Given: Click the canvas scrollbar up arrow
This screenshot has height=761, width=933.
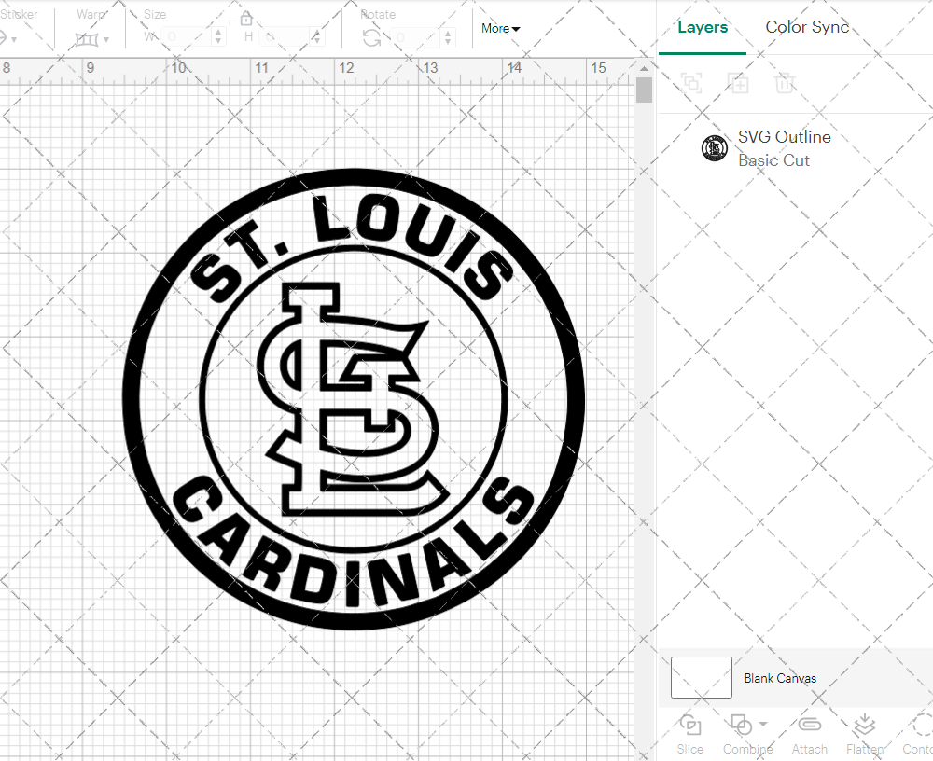Looking at the screenshot, I should pos(644,68).
